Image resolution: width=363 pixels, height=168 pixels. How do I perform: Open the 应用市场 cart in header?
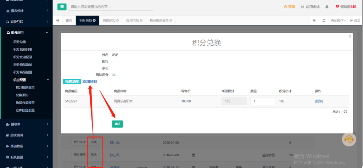click(310, 7)
